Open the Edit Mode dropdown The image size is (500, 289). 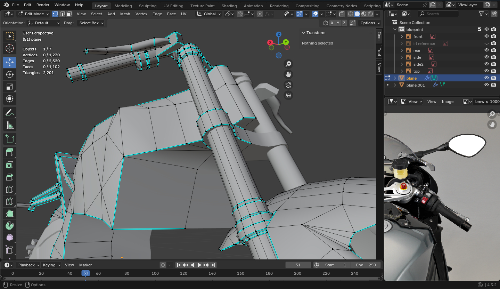click(x=33, y=14)
